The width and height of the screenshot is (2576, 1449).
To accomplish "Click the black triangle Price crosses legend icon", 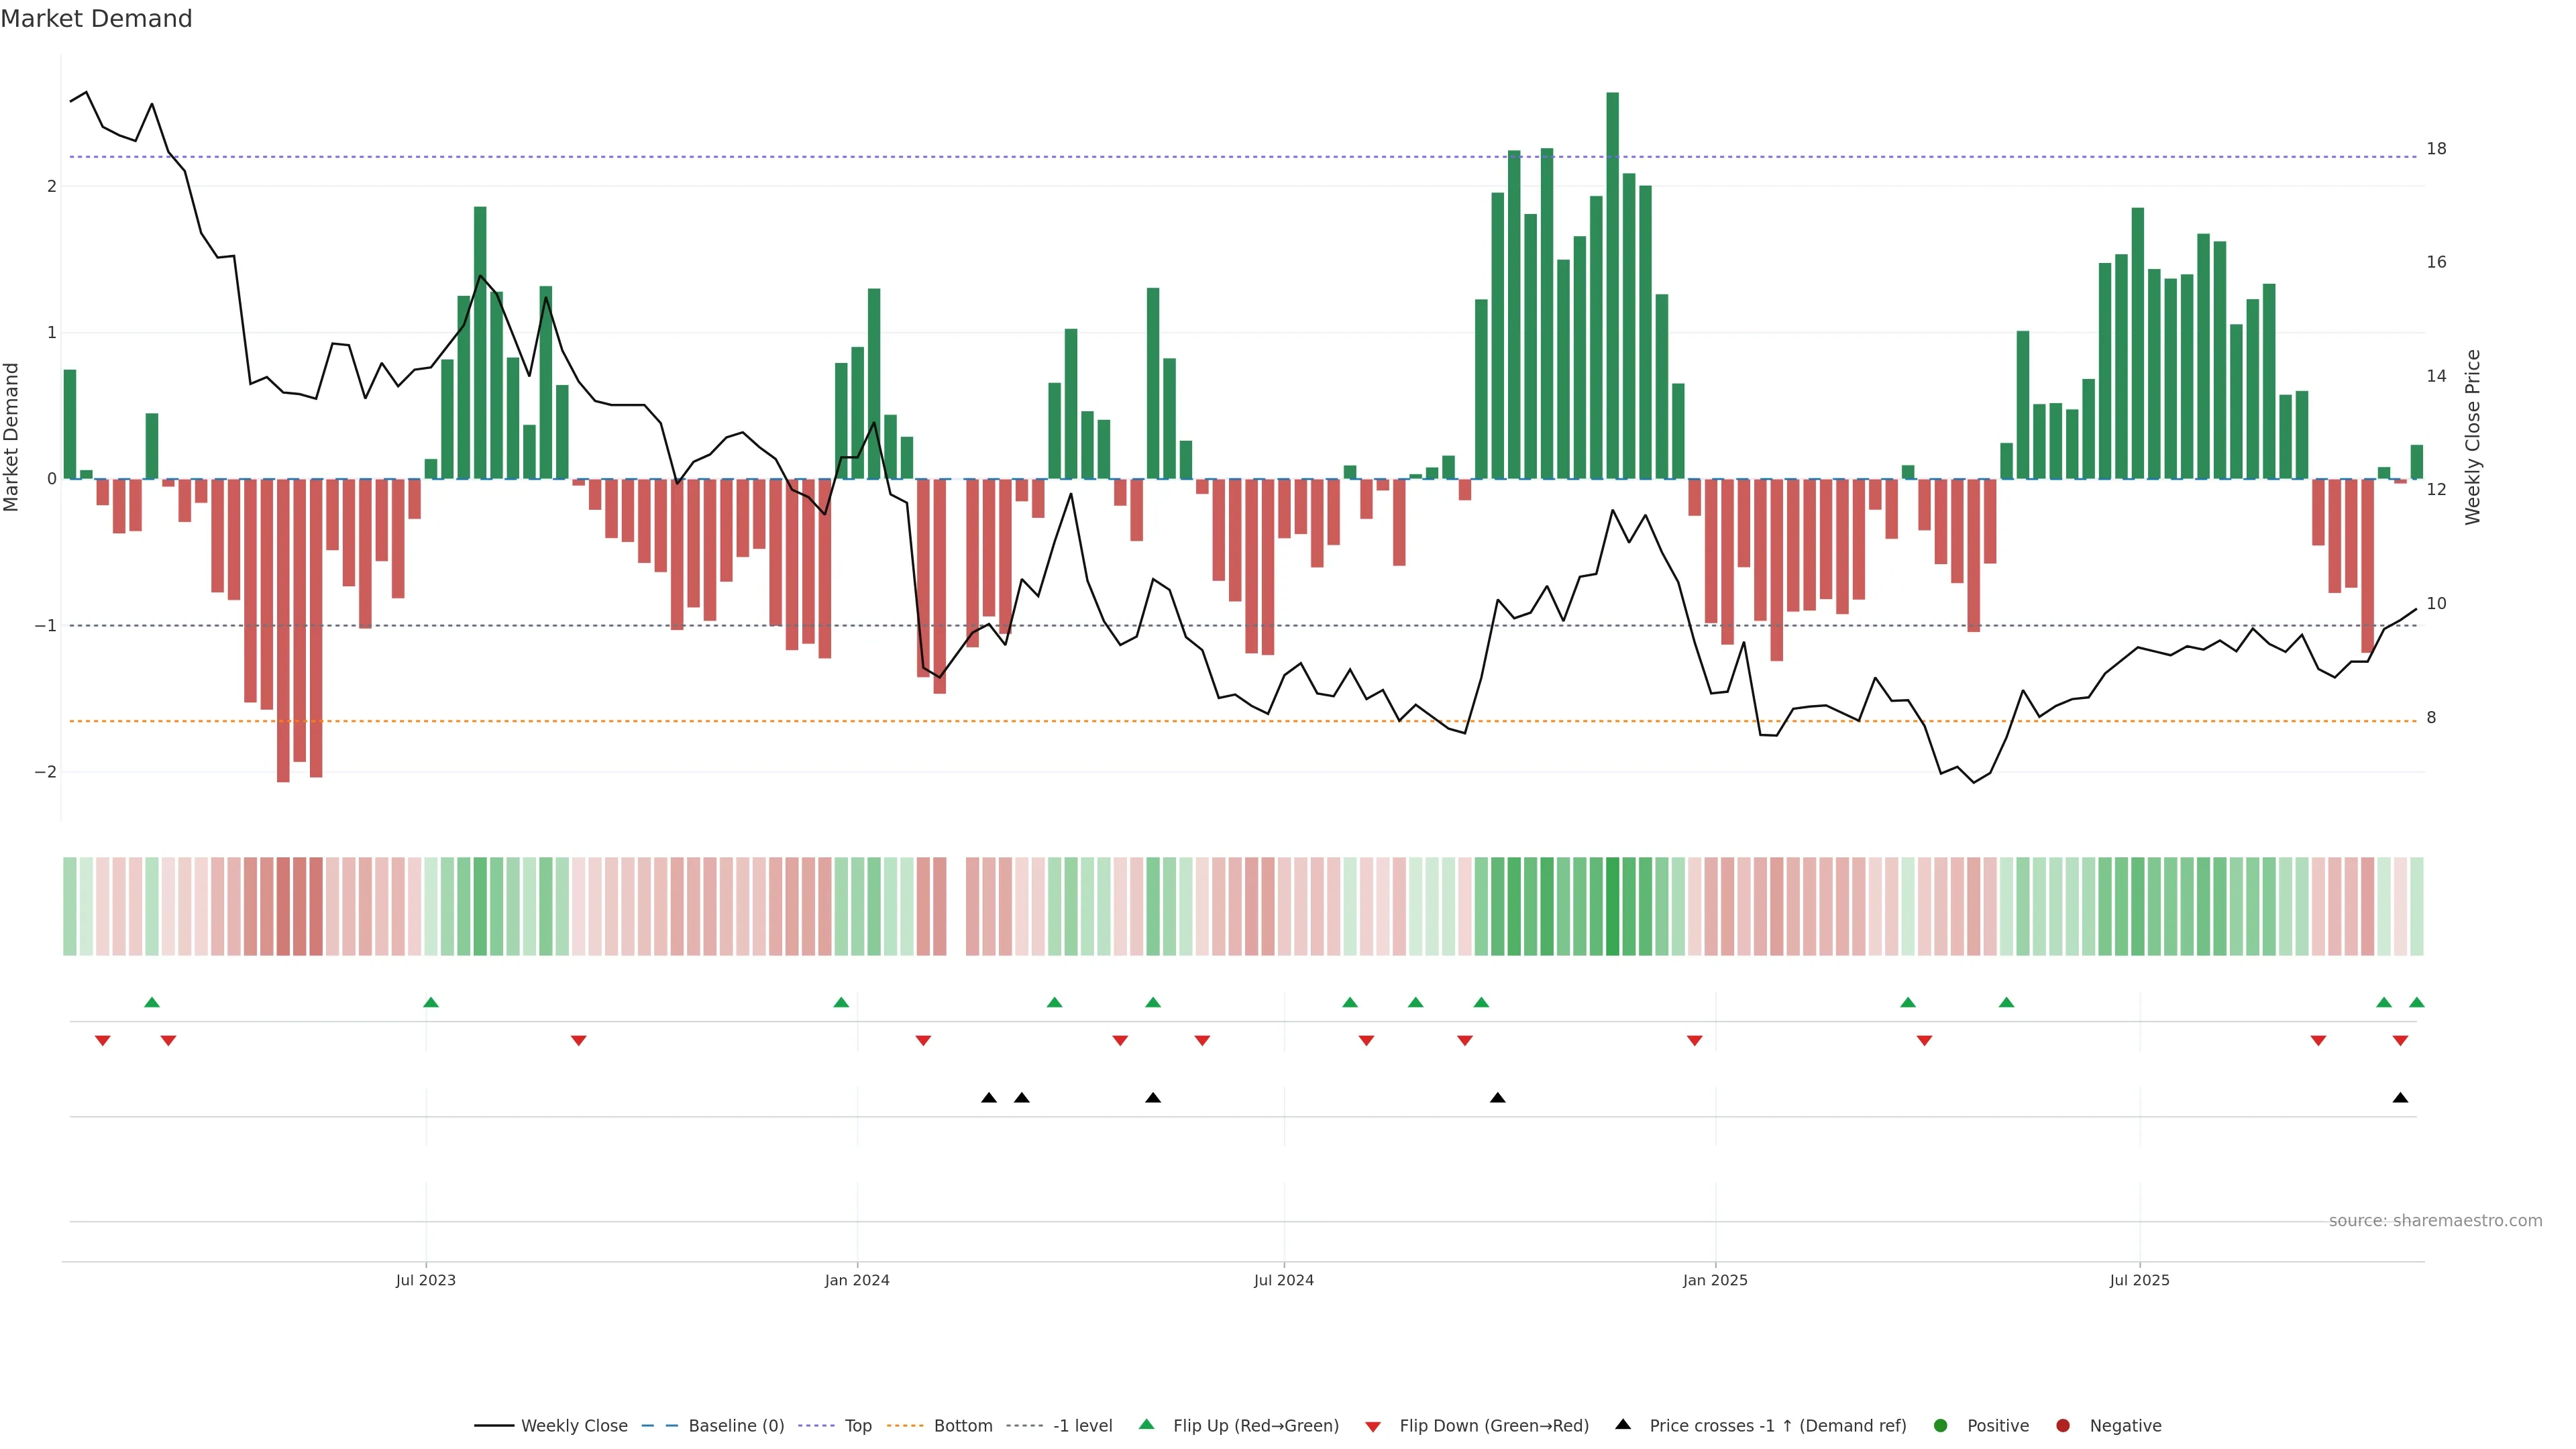I will pos(1622,1424).
